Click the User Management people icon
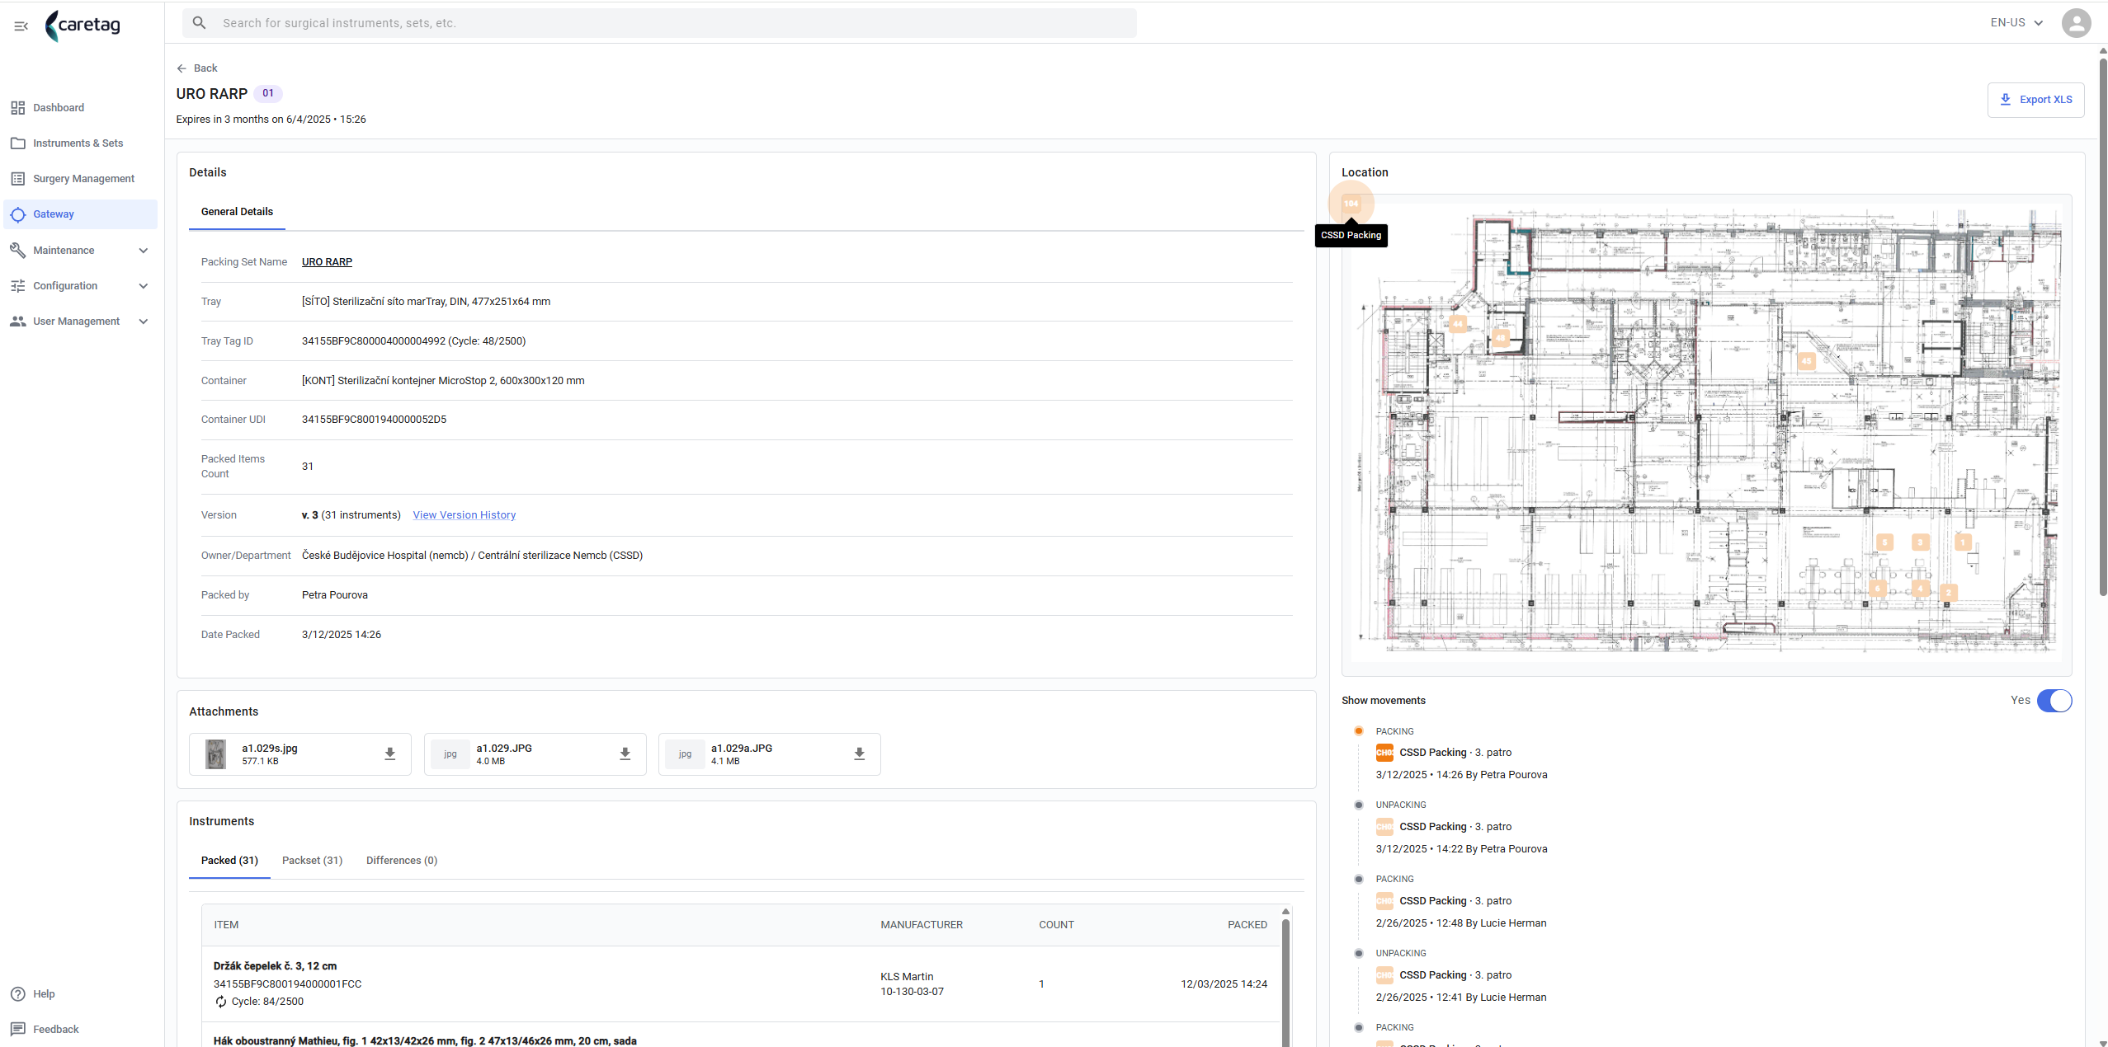This screenshot has width=2108, height=1047. click(x=17, y=322)
